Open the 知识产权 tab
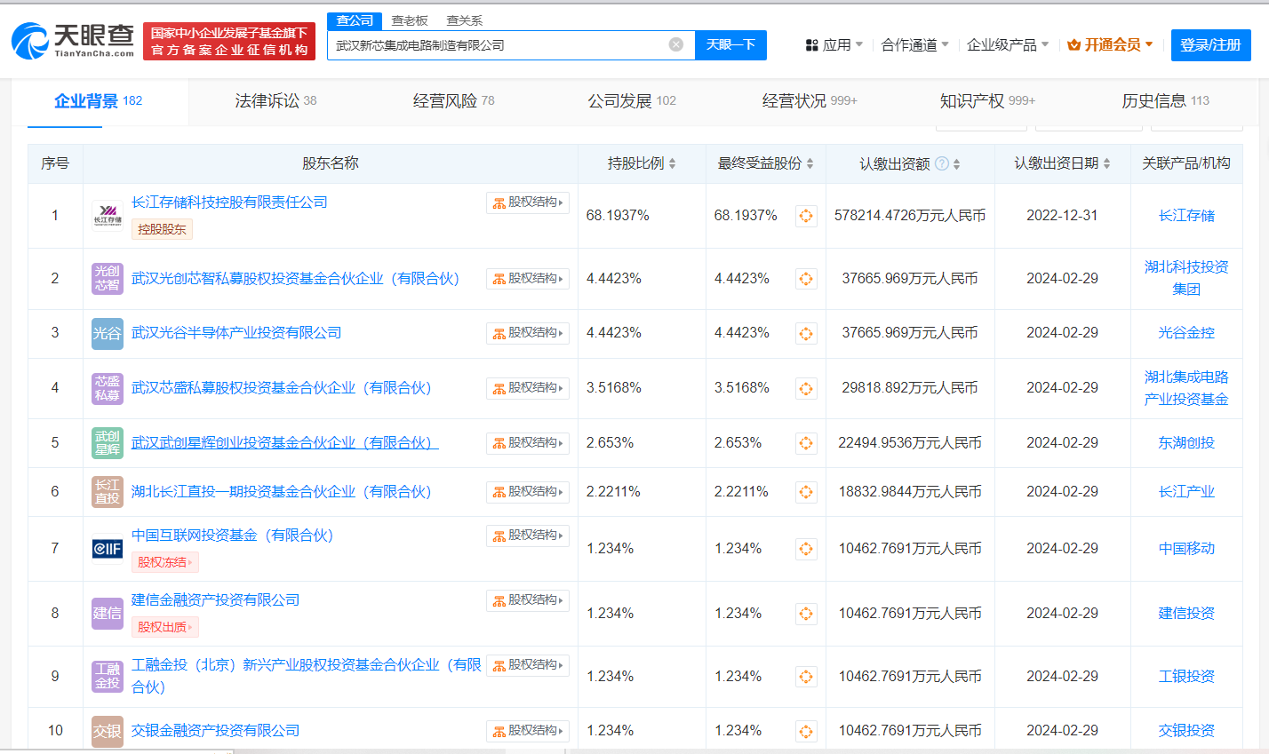This screenshot has width=1269, height=754. click(x=987, y=101)
